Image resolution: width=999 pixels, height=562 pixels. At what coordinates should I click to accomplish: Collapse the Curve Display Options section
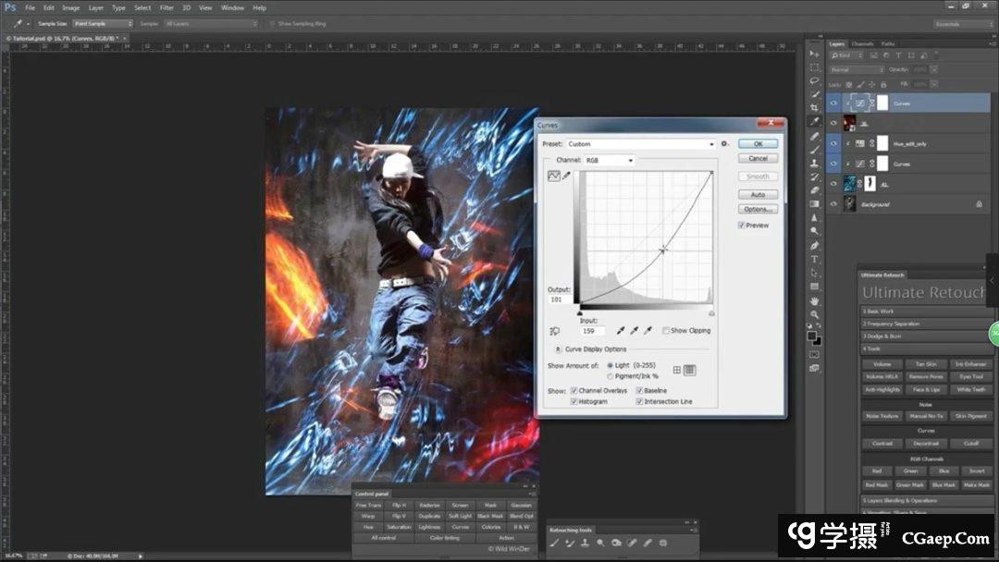(x=558, y=349)
